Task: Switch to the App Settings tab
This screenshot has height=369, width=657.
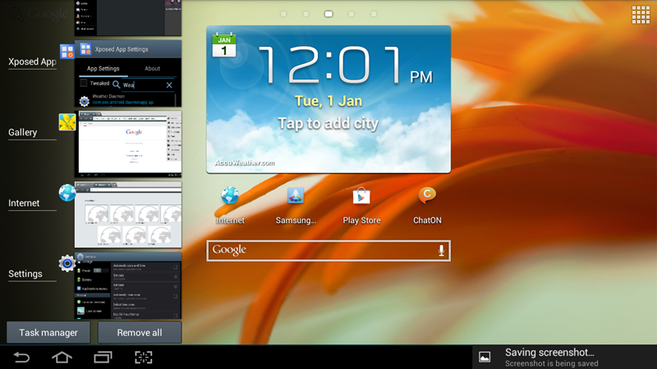Action: (103, 69)
